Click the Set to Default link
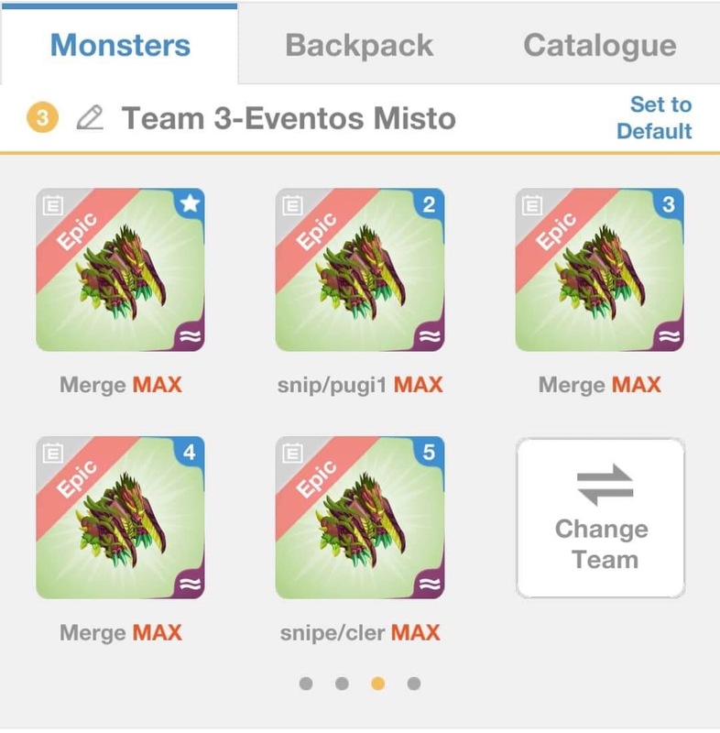 coord(654,117)
